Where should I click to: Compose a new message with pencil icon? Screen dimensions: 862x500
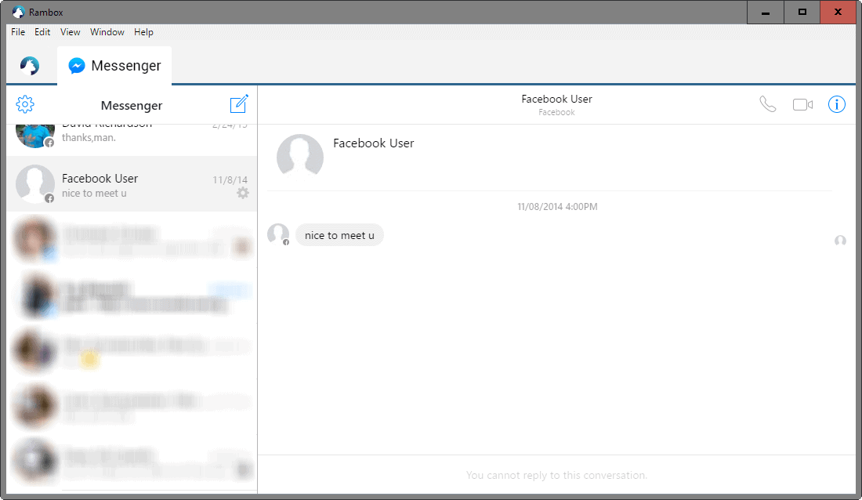click(239, 103)
